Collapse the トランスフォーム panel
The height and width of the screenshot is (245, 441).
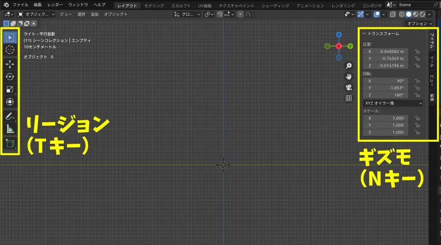(365, 34)
